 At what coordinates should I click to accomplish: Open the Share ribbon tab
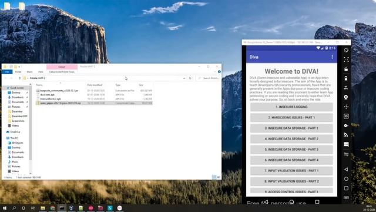tap(29, 72)
